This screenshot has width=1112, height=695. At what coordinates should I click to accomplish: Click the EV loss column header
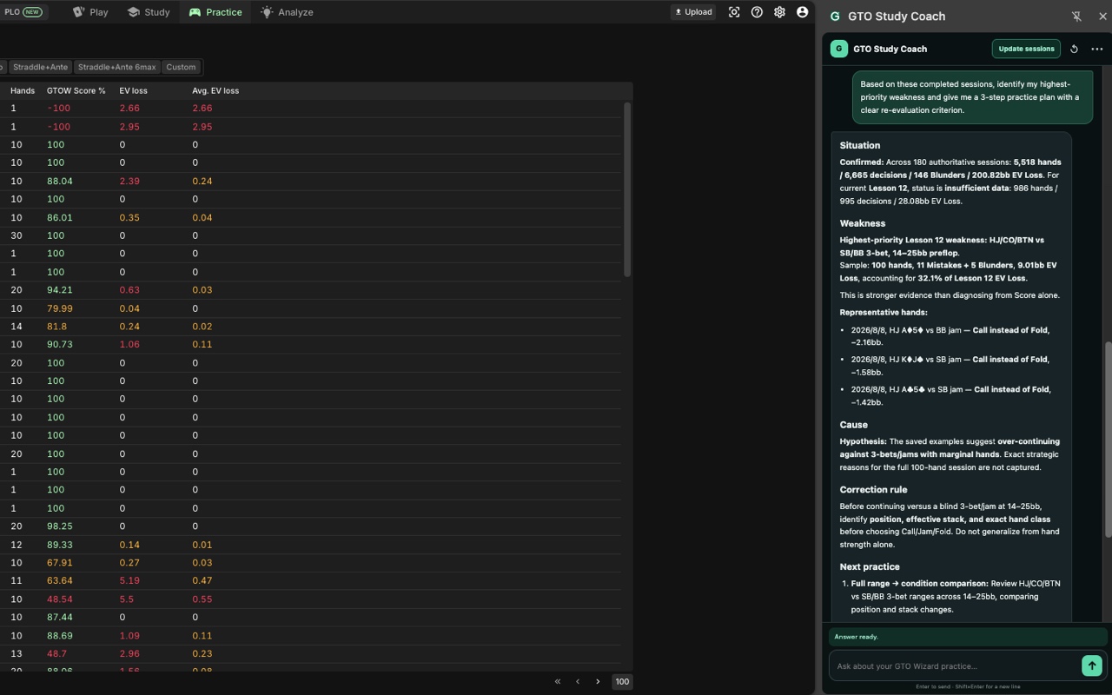(133, 90)
